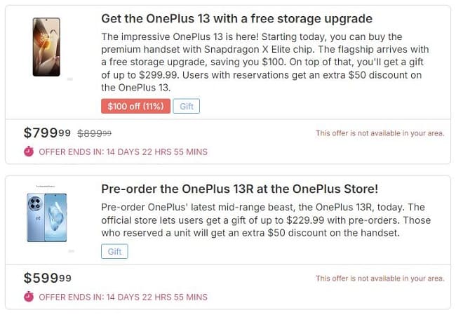Click the stopwatch icon in OnePlus 13R deal
The width and height of the screenshot is (456, 315).
(29, 297)
